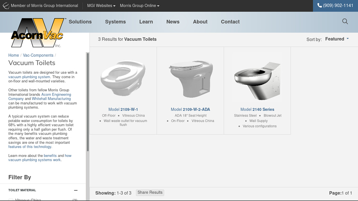The height and width of the screenshot is (201, 358).
Task: Open features of this technology link
Action: click(x=30, y=147)
